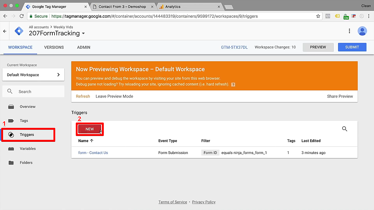Click the 3 minutes ago cell
The width and height of the screenshot is (374, 210).
tap(314, 153)
